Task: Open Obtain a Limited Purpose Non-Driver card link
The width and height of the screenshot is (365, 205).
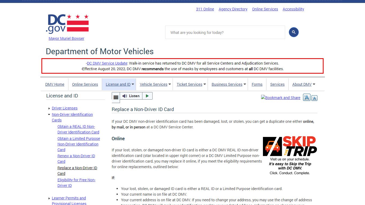Action: [79, 144]
